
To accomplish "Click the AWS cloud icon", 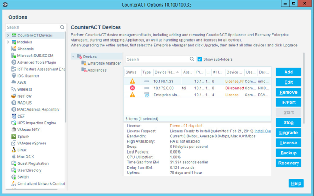I will 13,82.
